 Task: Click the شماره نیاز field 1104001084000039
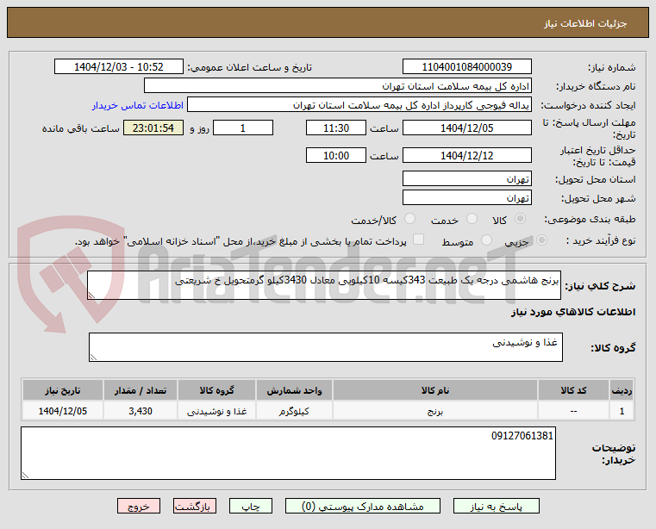(467, 66)
